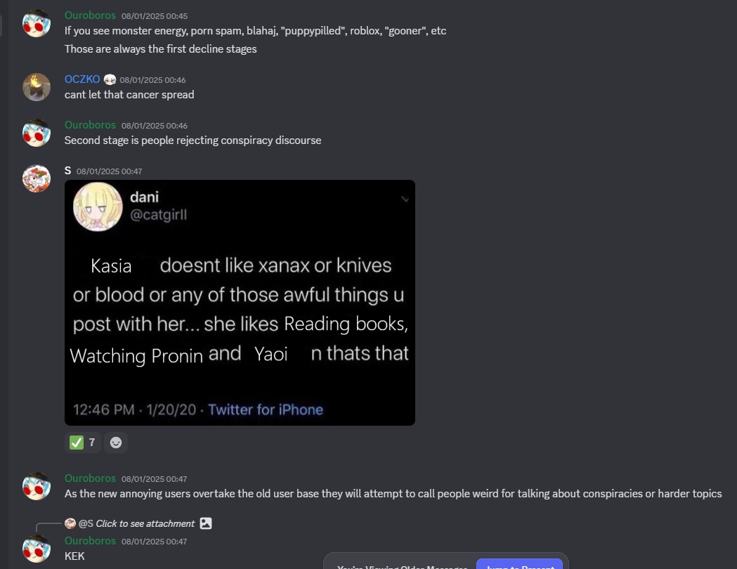737x569 pixels.
Task: Click the role badge icon next to OCZKO
Action: [x=110, y=79]
